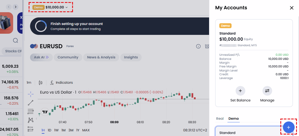Click the EURUSD symbol title
The height and width of the screenshot is (136, 299).
tap(51, 46)
